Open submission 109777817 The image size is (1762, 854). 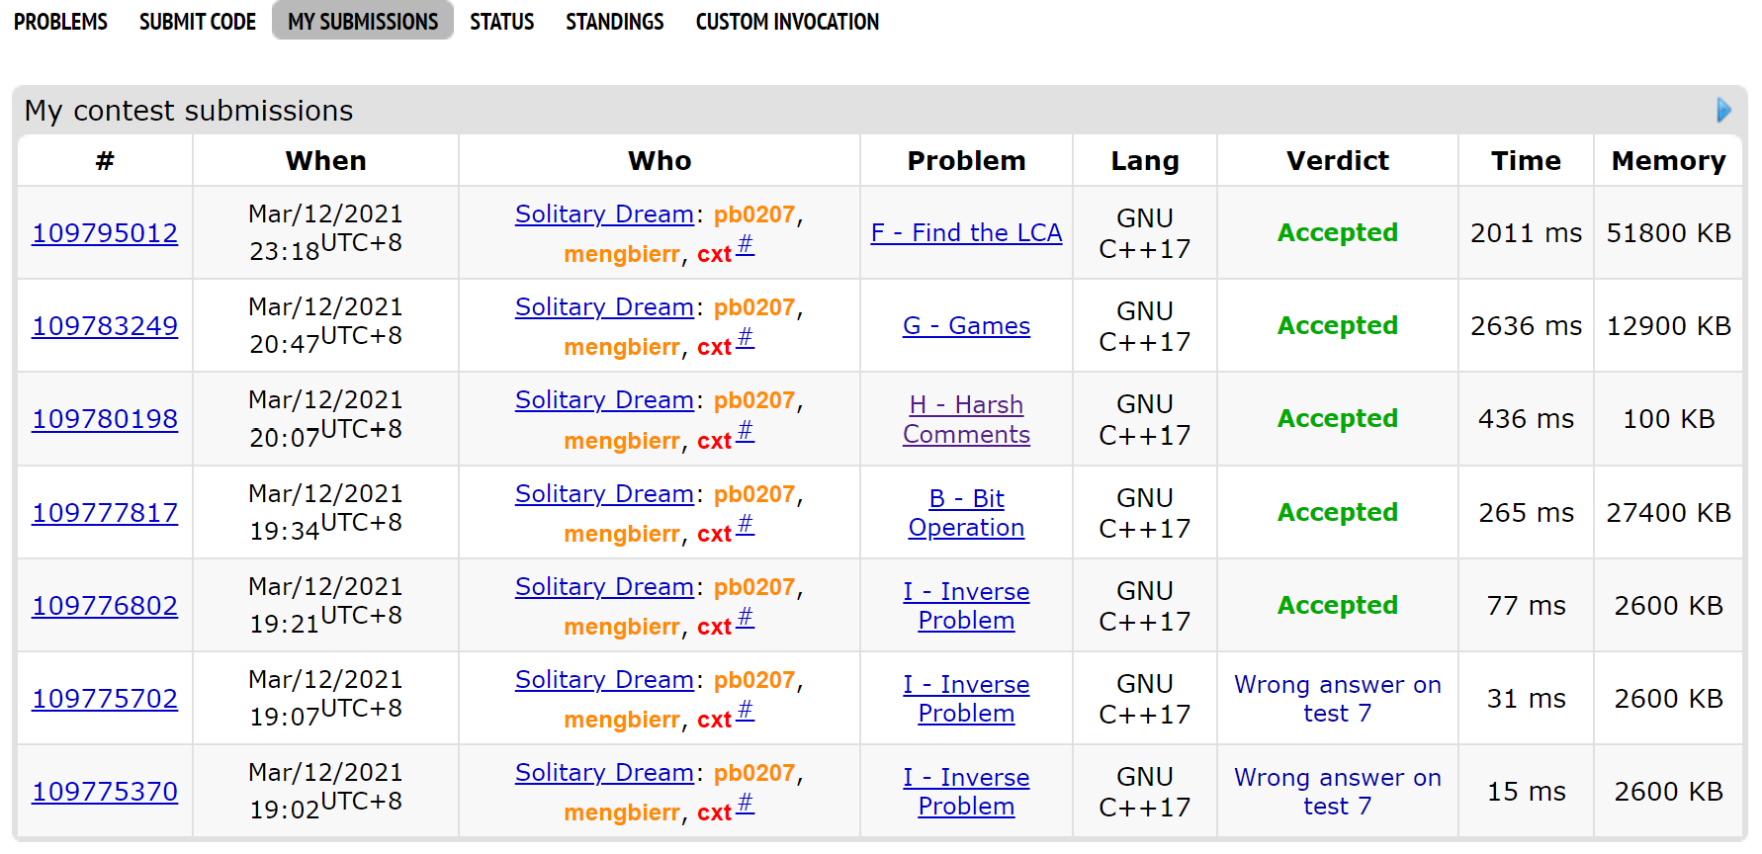pyautogui.click(x=105, y=513)
